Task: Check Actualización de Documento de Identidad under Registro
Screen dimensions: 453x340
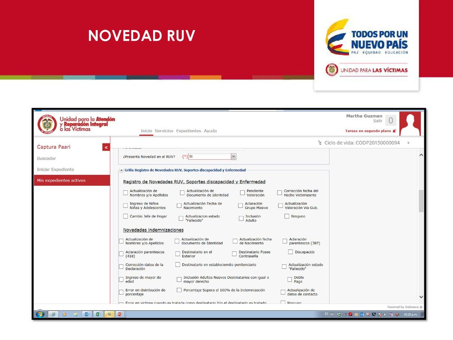Action: [182, 193]
